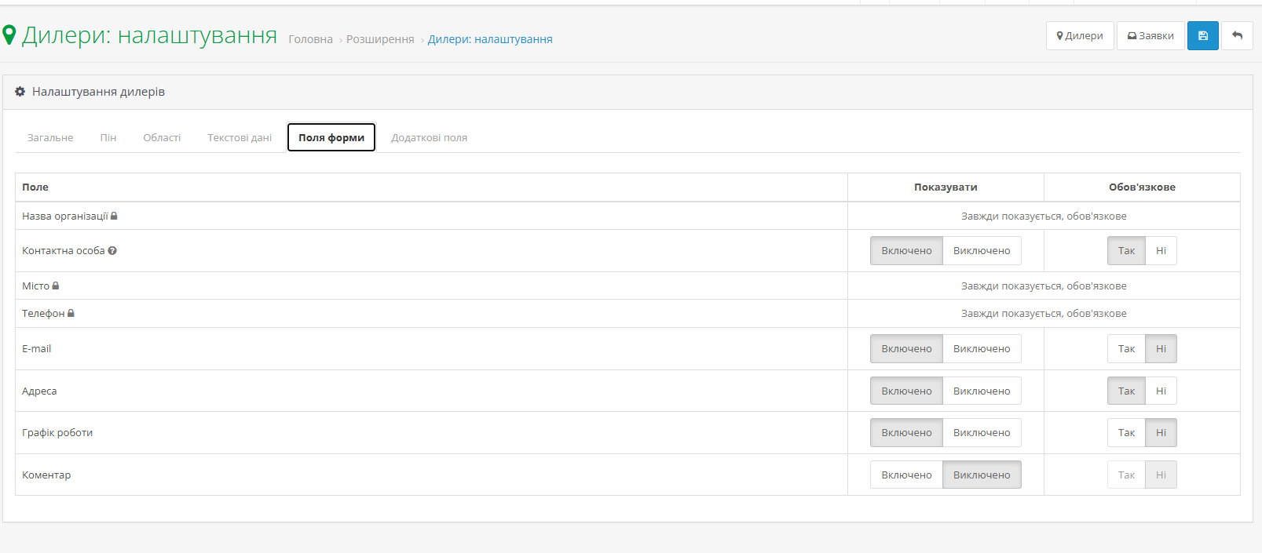This screenshot has height=553, width=1262.
Task: Click disabled Ні option in Коментар row
Action: [x=1161, y=475]
